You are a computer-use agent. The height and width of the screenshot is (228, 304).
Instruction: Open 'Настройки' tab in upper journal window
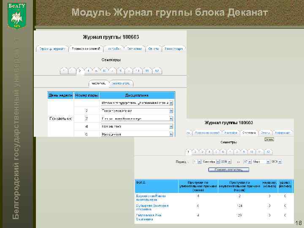pos(114,49)
